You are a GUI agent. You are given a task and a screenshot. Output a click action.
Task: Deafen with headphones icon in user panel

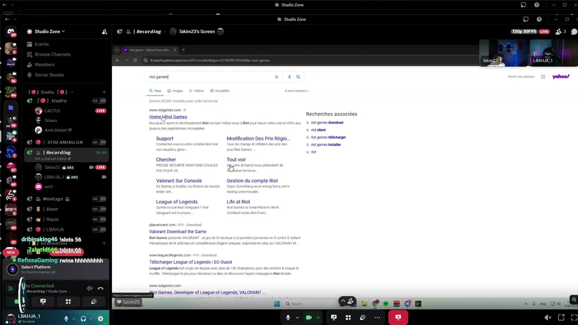(83, 319)
